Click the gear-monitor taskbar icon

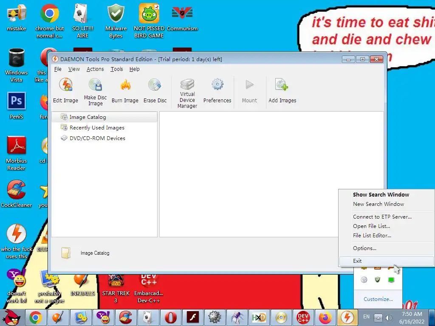tap(80, 318)
